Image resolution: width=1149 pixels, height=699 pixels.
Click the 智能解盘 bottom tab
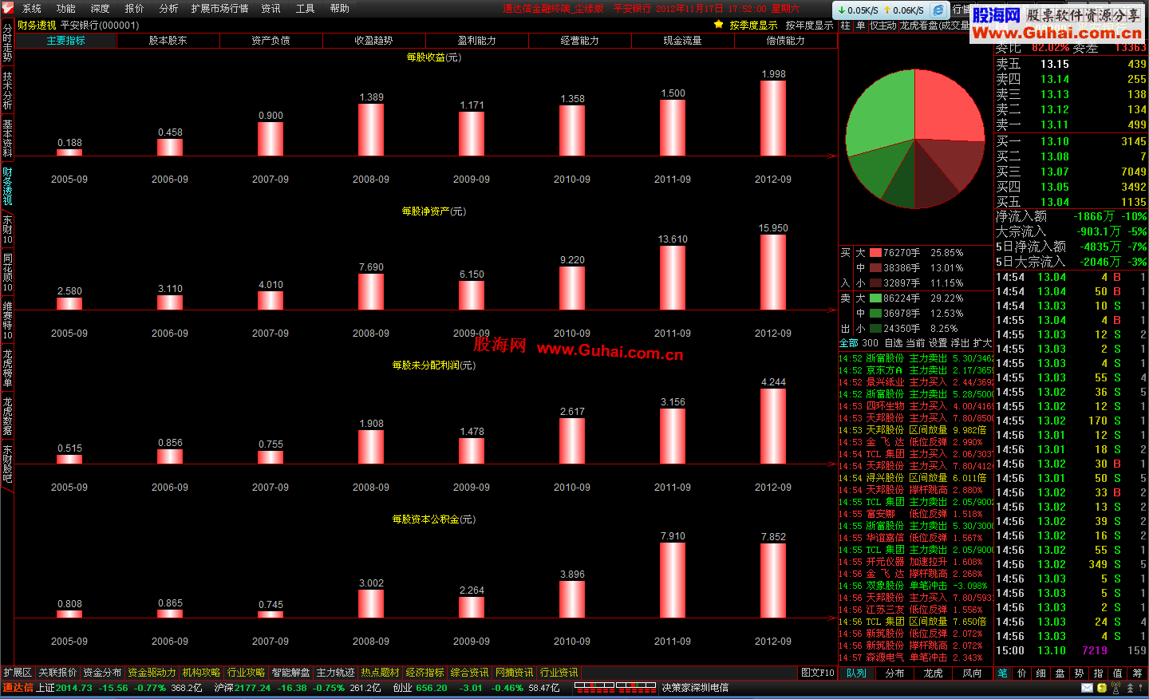(x=290, y=673)
